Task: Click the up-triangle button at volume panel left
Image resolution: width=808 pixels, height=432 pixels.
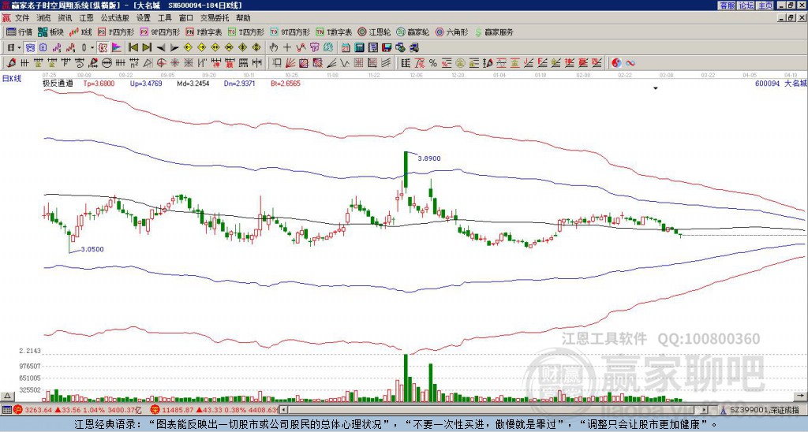Action: click(7, 396)
